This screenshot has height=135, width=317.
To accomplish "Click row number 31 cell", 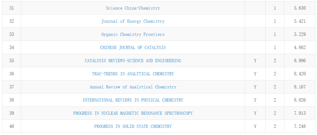I will 11,8.
